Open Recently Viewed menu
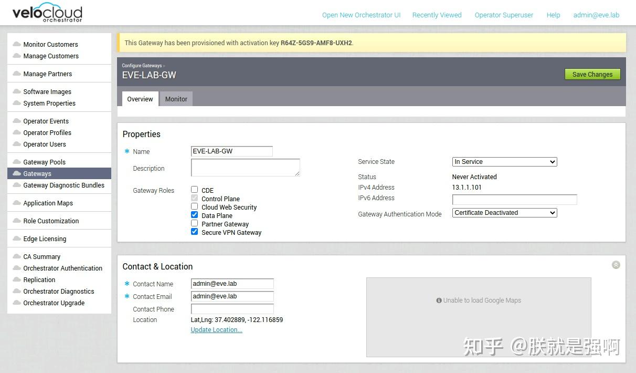The height and width of the screenshot is (373, 636). (437, 15)
